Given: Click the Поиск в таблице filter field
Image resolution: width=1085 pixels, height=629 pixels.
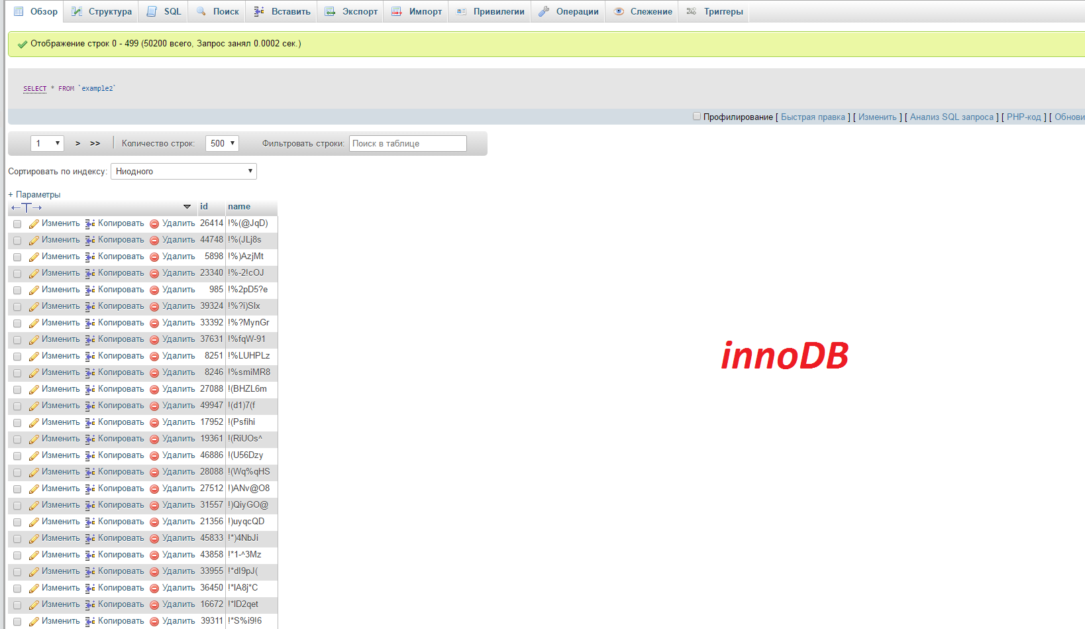Looking at the screenshot, I should (x=408, y=143).
